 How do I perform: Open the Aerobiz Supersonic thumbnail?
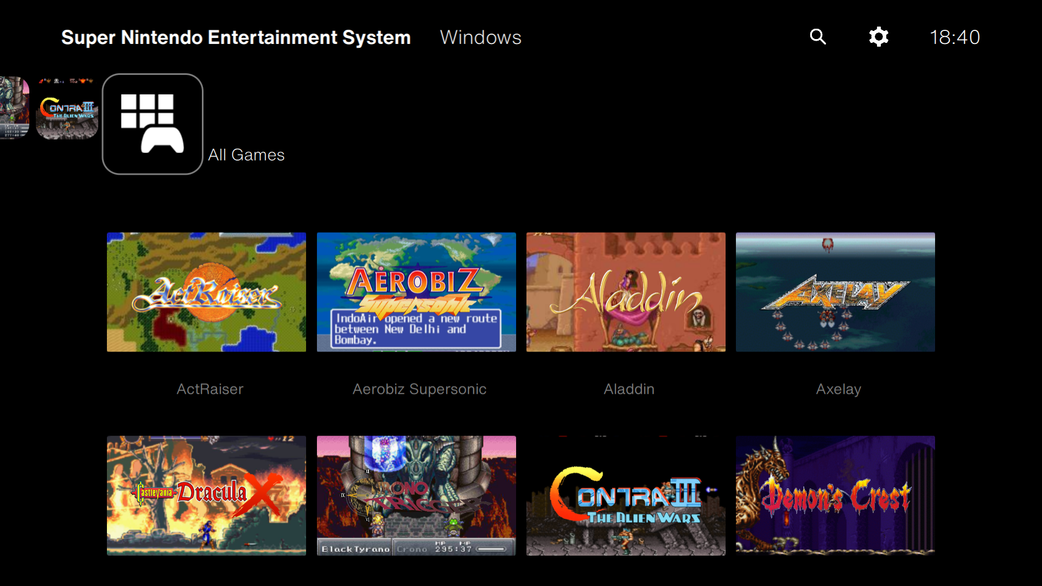tap(416, 292)
